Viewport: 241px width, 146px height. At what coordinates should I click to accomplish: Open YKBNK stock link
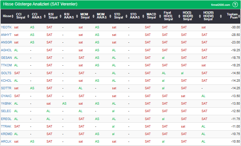[6, 104]
